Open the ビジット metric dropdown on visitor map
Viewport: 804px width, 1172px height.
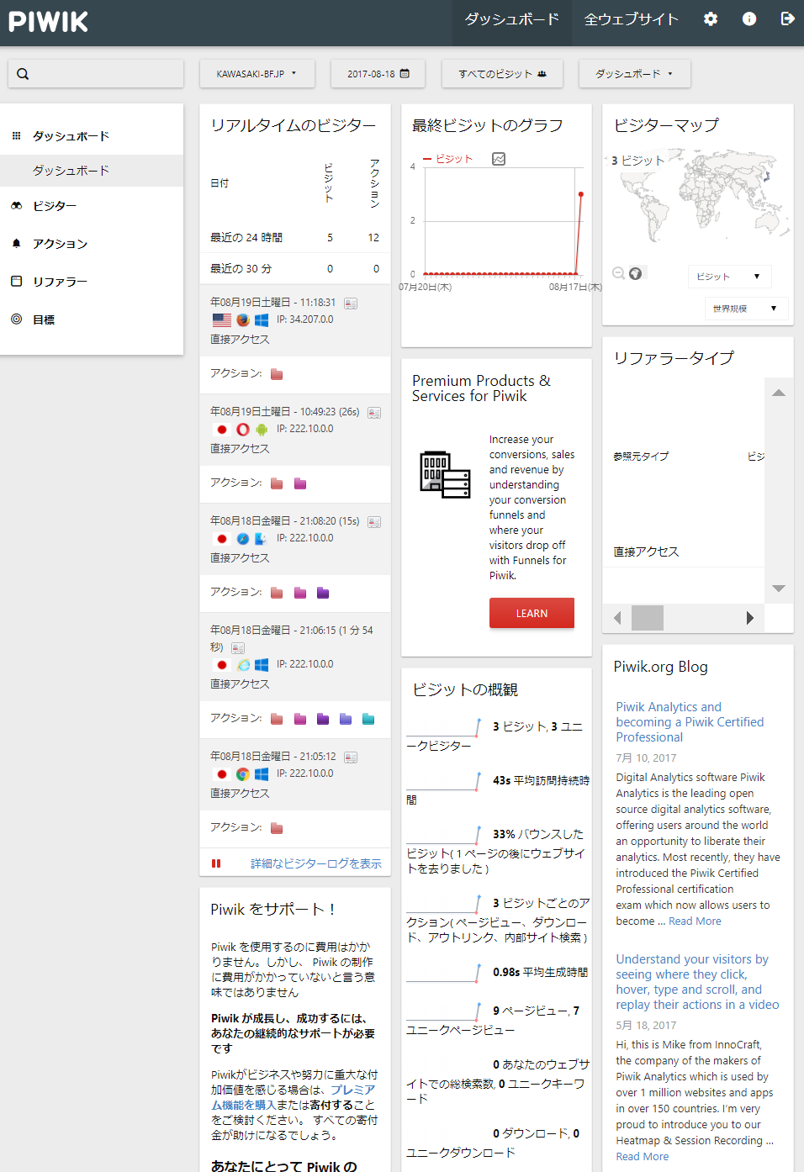729,277
